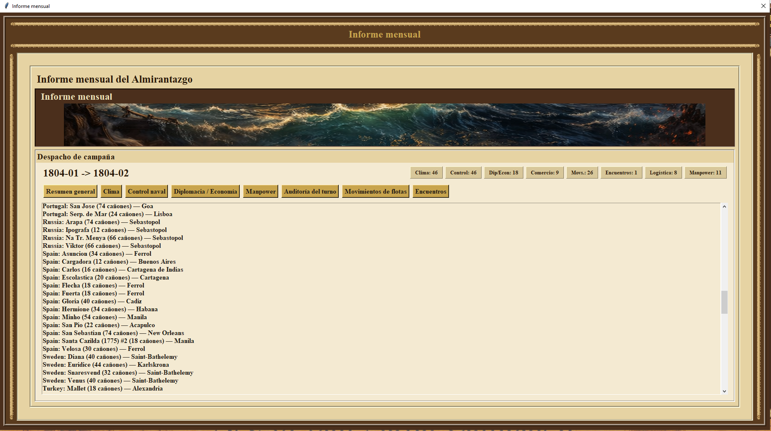Click the Despacho de campaña heading
771x431 pixels.
(76, 157)
